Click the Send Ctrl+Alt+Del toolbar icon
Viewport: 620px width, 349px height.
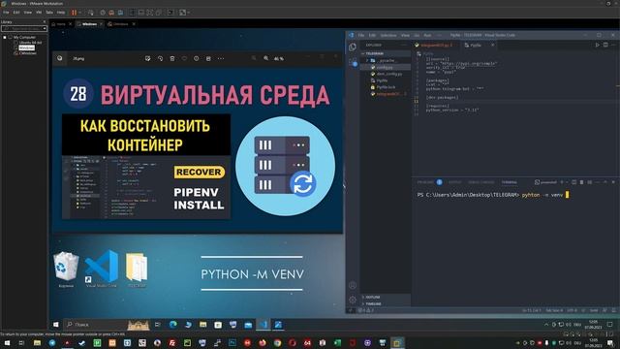point(91,13)
